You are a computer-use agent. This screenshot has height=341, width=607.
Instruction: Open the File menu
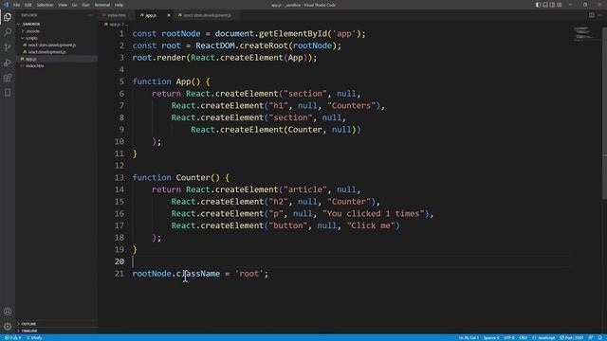(17, 5)
